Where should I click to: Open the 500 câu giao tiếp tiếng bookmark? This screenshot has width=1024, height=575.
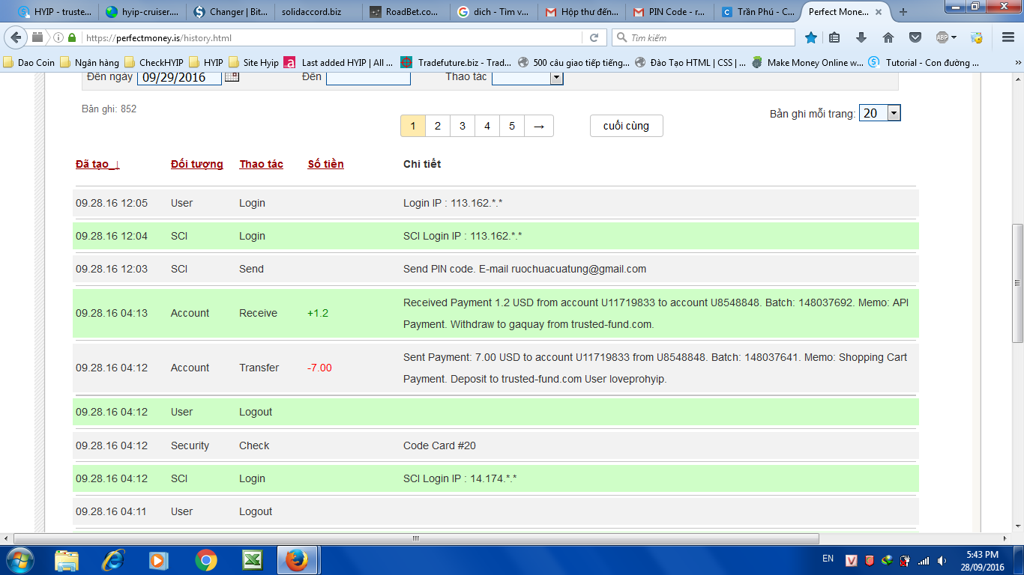(x=573, y=63)
